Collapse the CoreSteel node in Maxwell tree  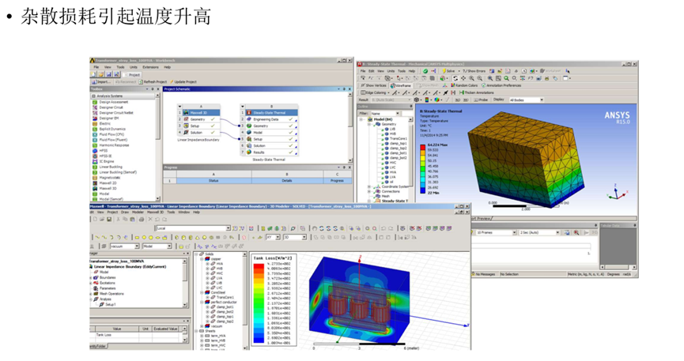click(202, 292)
